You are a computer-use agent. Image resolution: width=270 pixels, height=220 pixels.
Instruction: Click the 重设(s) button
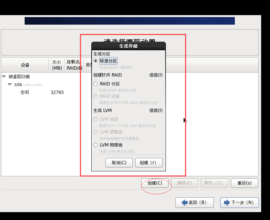click(244, 183)
